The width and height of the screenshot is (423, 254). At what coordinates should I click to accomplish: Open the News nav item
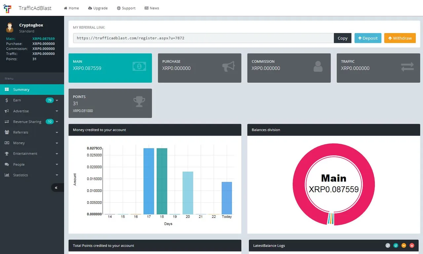coord(152,8)
